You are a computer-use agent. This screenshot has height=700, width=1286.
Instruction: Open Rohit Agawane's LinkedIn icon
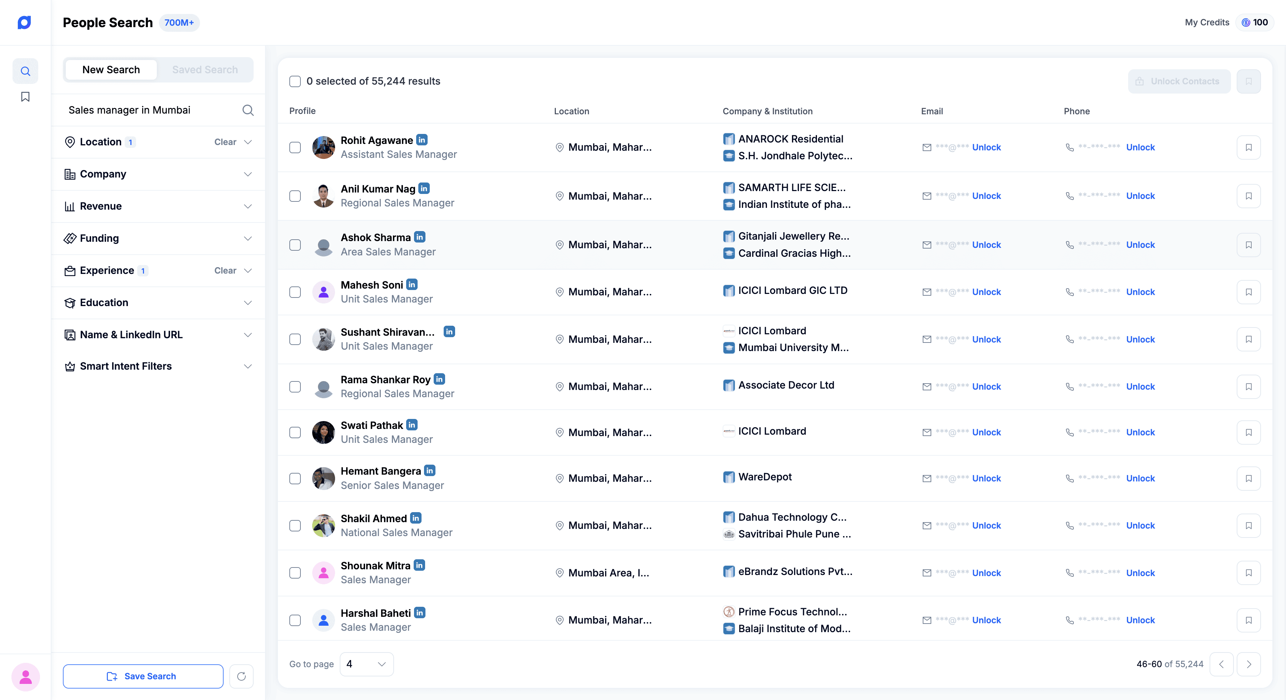[x=422, y=140]
